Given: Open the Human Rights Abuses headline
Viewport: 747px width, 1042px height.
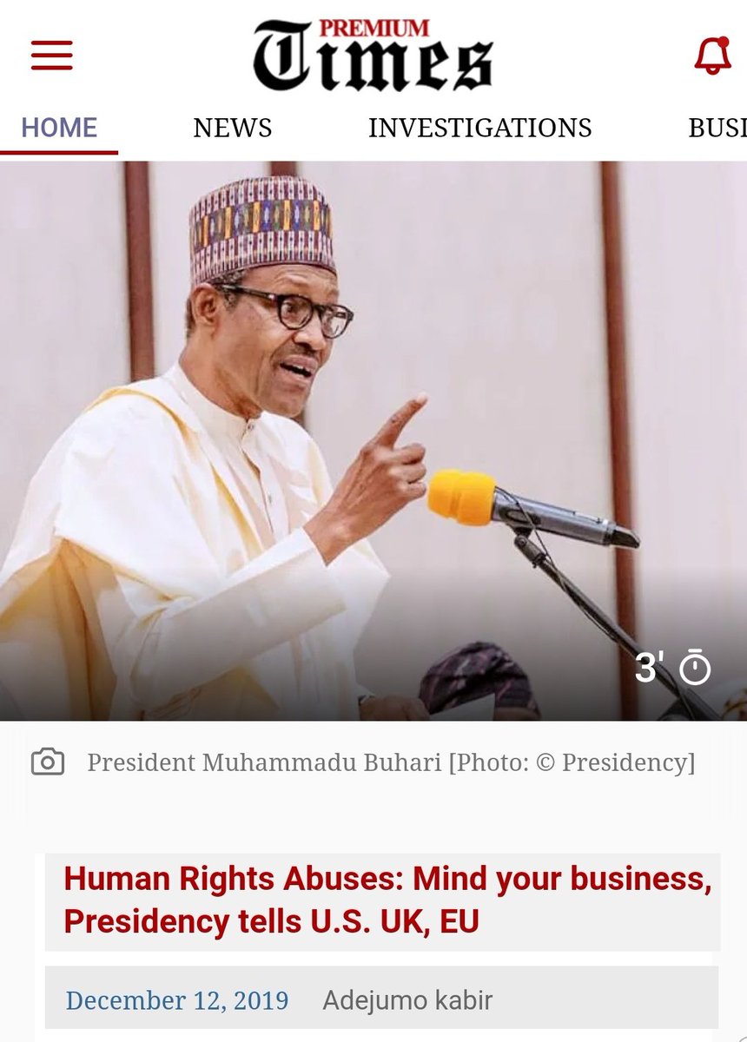Looking at the screenshot, I should [387, 900].
